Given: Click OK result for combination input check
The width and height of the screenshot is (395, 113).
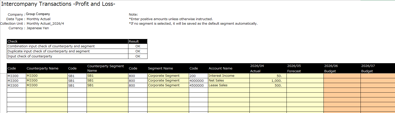Looking at the screenshot, I should pos(138,46).
